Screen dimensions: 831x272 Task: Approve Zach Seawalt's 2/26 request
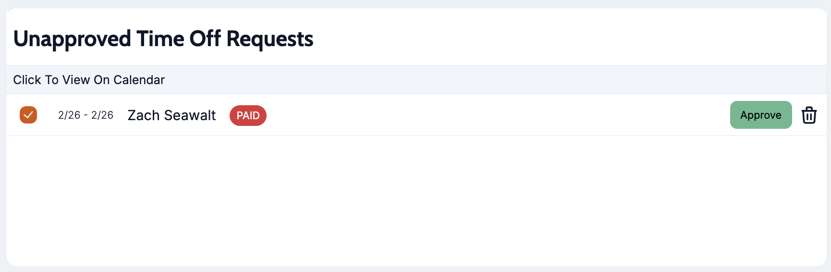[760, 115]
